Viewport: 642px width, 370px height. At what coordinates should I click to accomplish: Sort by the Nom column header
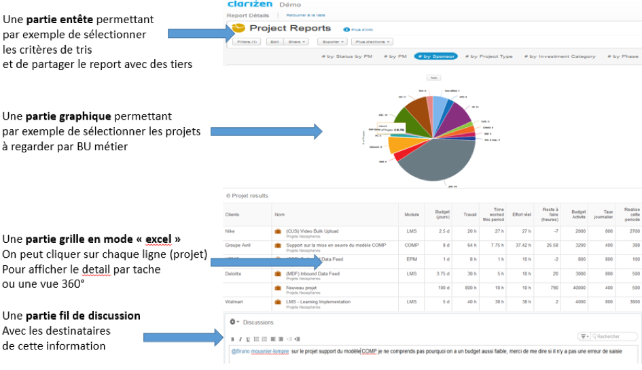(x=280, y=215)
